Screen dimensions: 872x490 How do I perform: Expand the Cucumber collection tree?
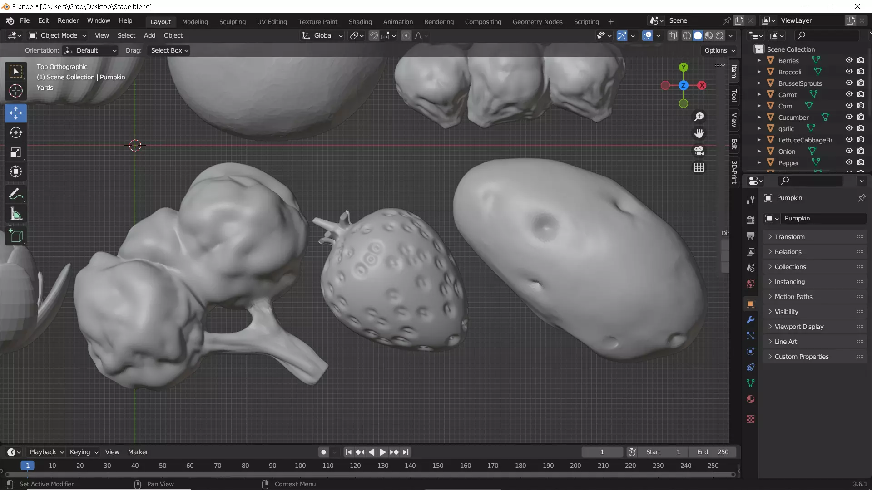coord(758,117)
